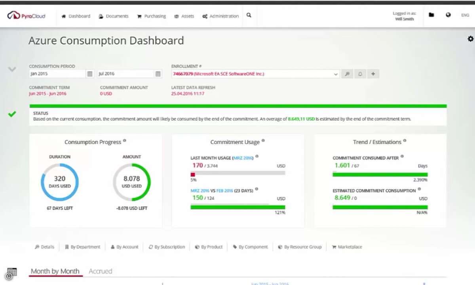Click latest data refresh 25.04.2016 11:17
475x285 pixels.
(x=188, y=94)
